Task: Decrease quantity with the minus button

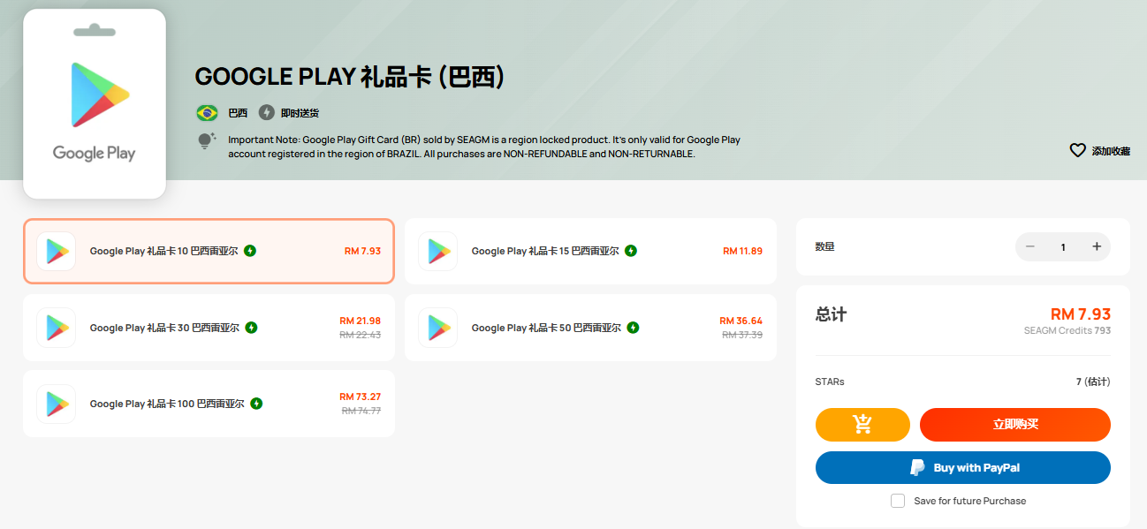Action: [1029, 246]
